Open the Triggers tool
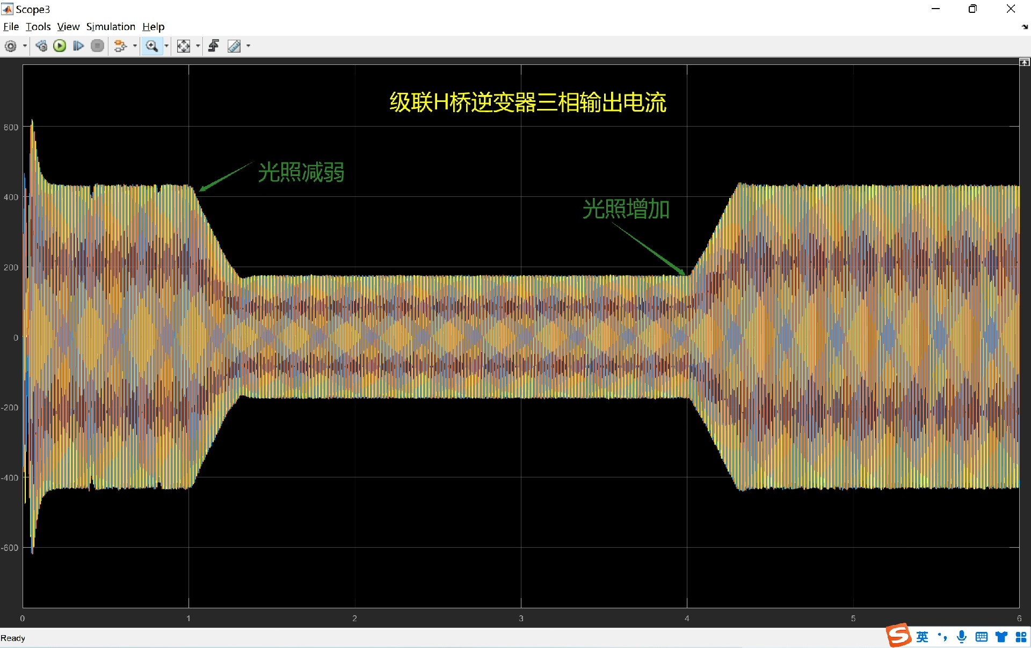 214,46
